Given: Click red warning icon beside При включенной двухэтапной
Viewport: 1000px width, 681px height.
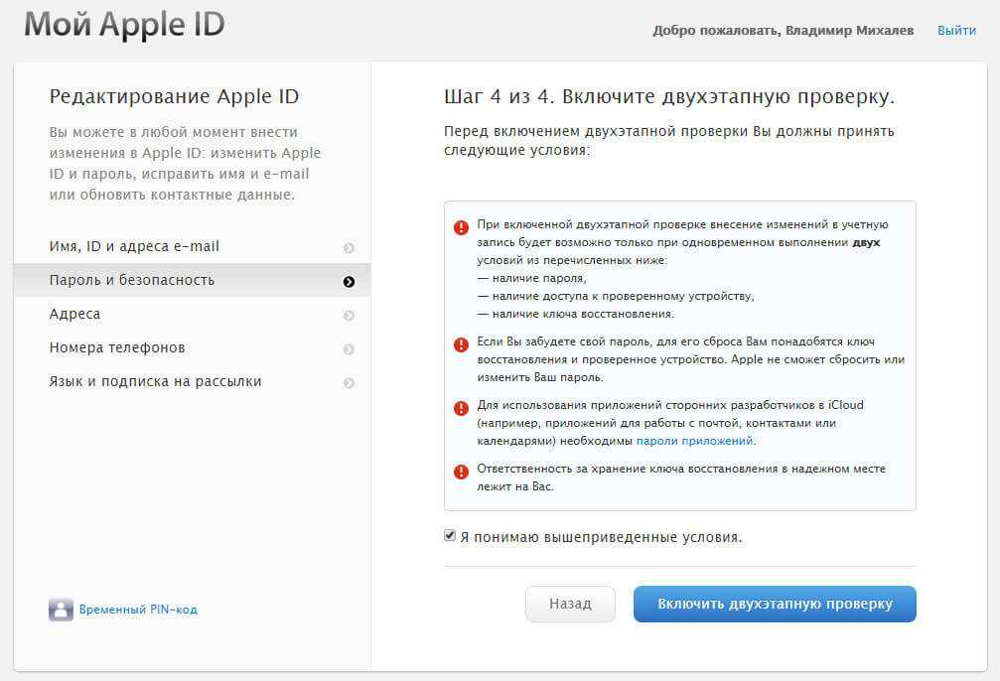Looking at the screenshot, I should (x=461, y=227).
